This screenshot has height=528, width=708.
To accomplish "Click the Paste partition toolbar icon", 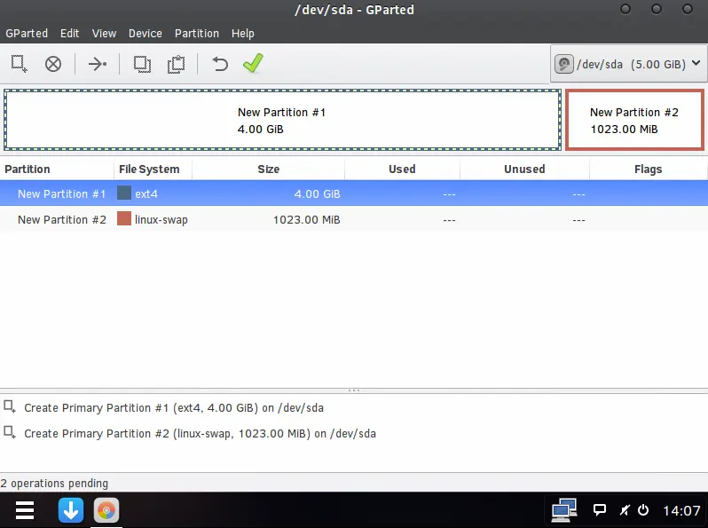I will tap(176, 64).
